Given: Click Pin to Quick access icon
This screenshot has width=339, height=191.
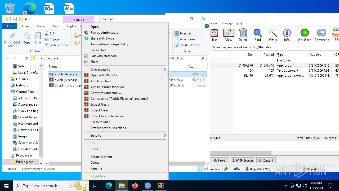Looking at the screenshot, I should [12, 40].
